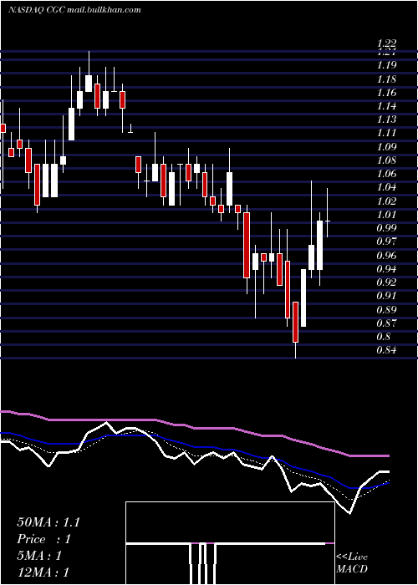This screenshot has height=585, width=418.
Task: Click the 0.91 price level label
Action: click(x=386, y=296)
